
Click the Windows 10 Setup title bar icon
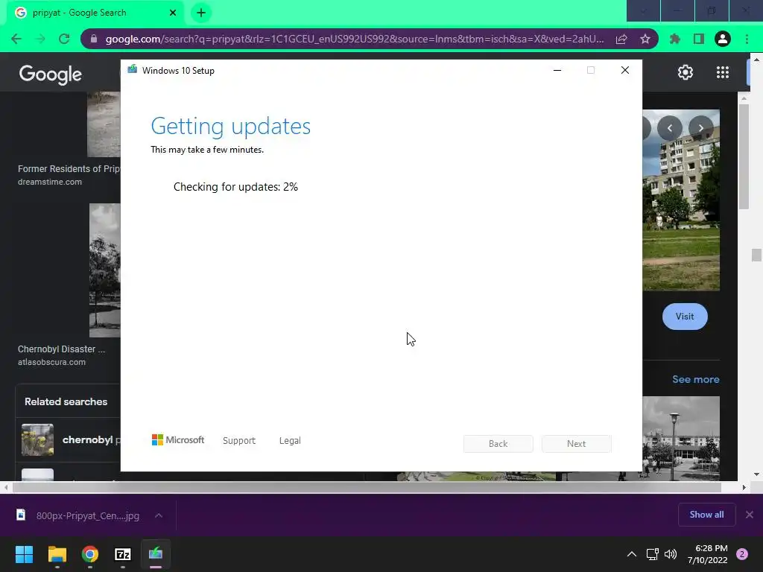coord(132,70)
